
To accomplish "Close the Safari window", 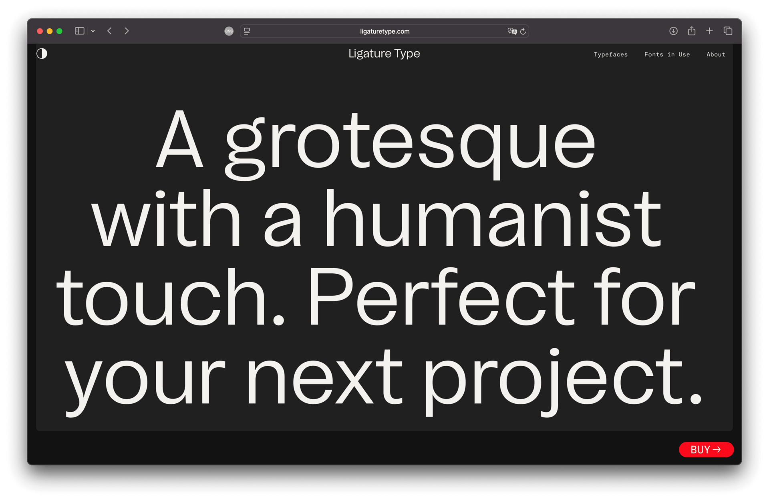I will point(40,31).
